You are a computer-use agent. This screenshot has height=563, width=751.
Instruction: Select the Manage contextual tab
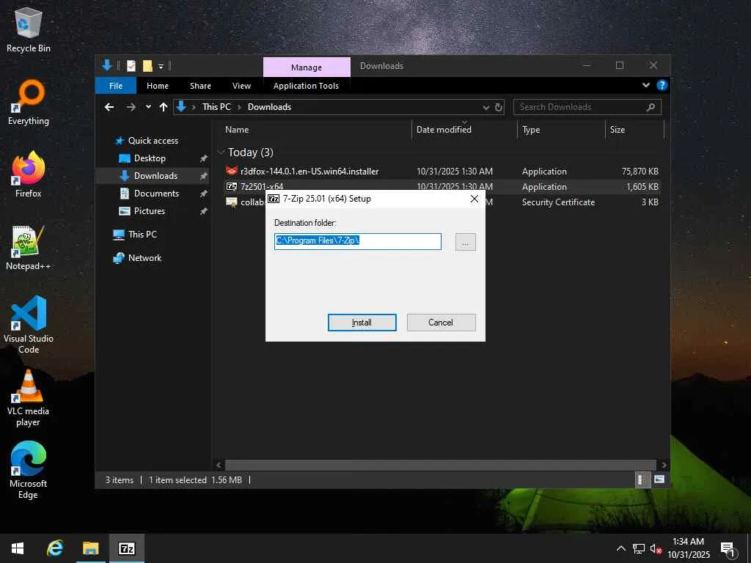[x=307, y=67]
